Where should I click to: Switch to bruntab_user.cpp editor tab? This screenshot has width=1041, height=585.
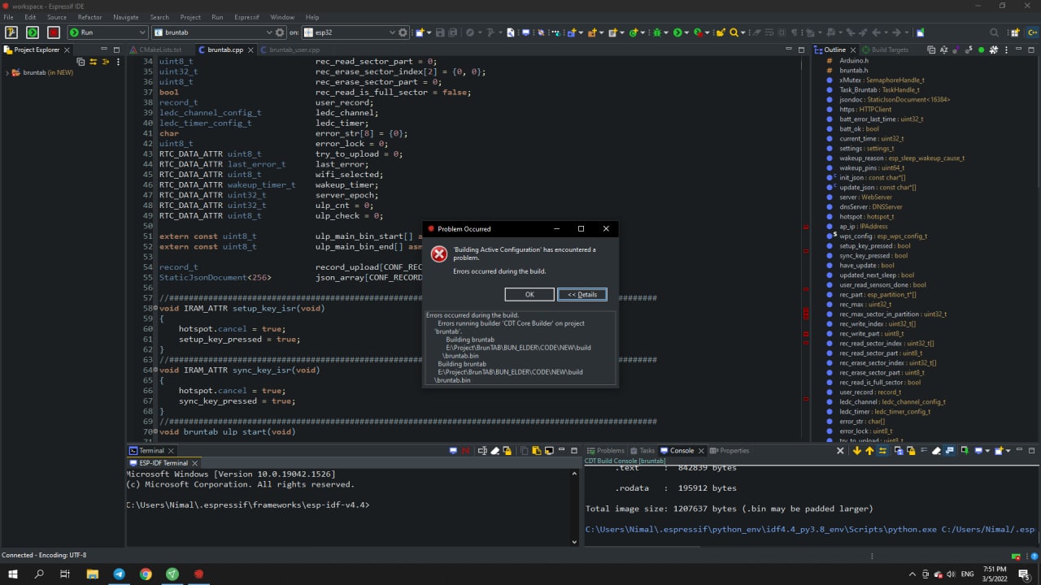tap(294, 50)
